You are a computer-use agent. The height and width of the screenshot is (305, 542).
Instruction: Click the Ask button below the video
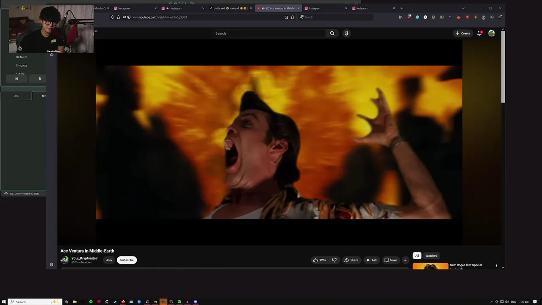[371, 260]
